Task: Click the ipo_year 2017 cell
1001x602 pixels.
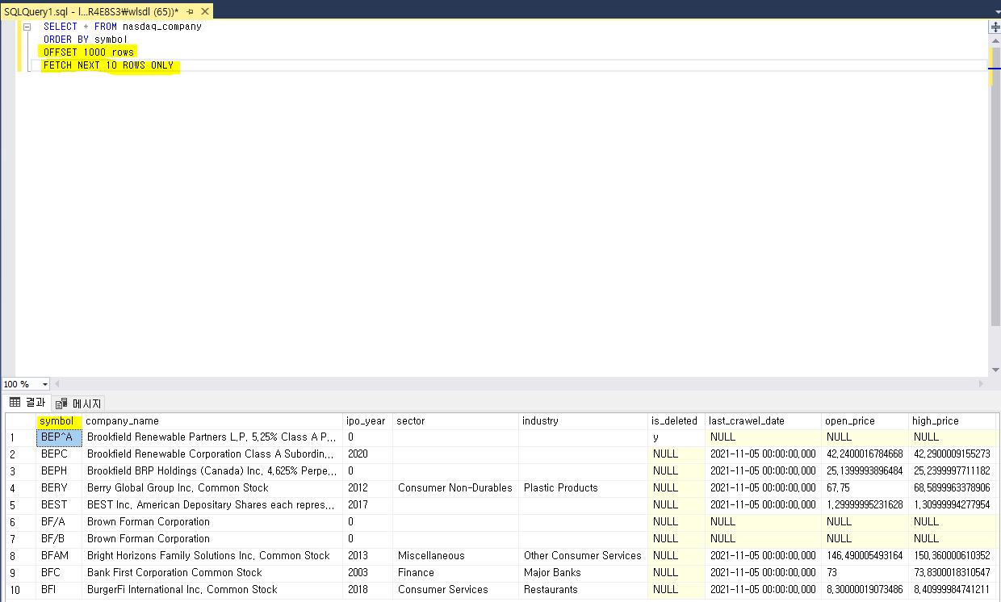Action: coord(368,505)
